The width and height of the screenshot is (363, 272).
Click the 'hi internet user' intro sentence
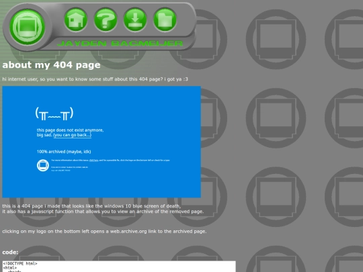tap(95, 79)
